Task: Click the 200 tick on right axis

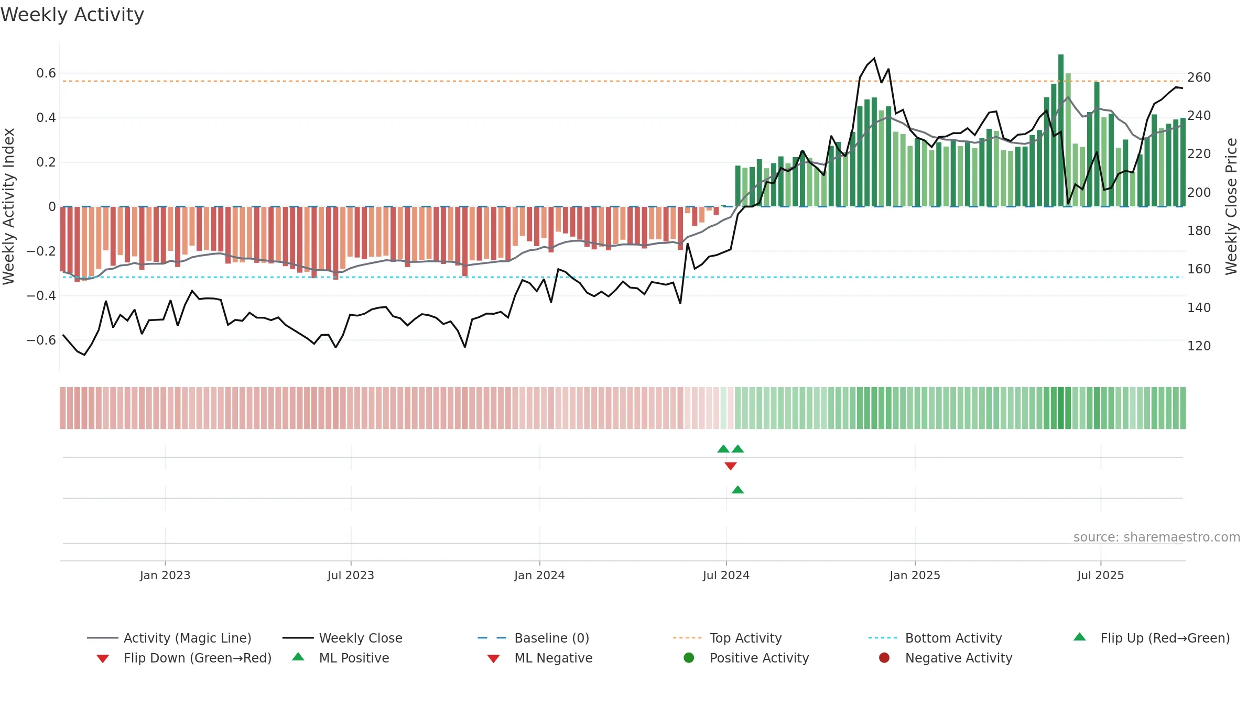Action: (x=1199, y=193)
